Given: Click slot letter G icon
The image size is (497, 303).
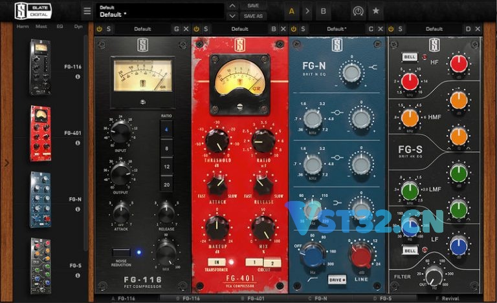Looking at the screenshot, I should (x=177, y=29).
